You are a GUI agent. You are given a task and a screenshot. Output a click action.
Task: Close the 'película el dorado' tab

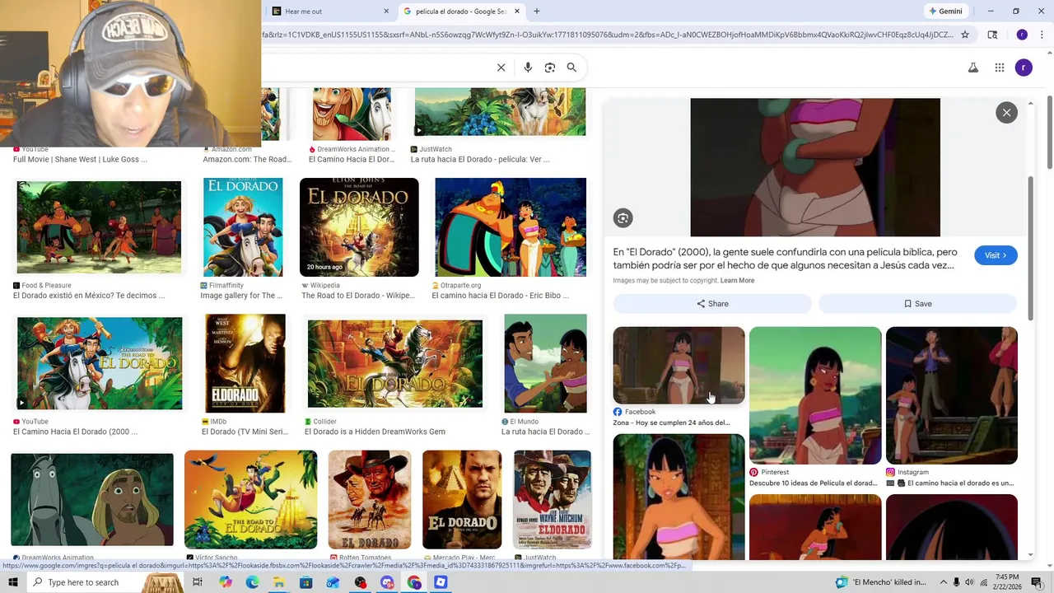pos(517,12)
